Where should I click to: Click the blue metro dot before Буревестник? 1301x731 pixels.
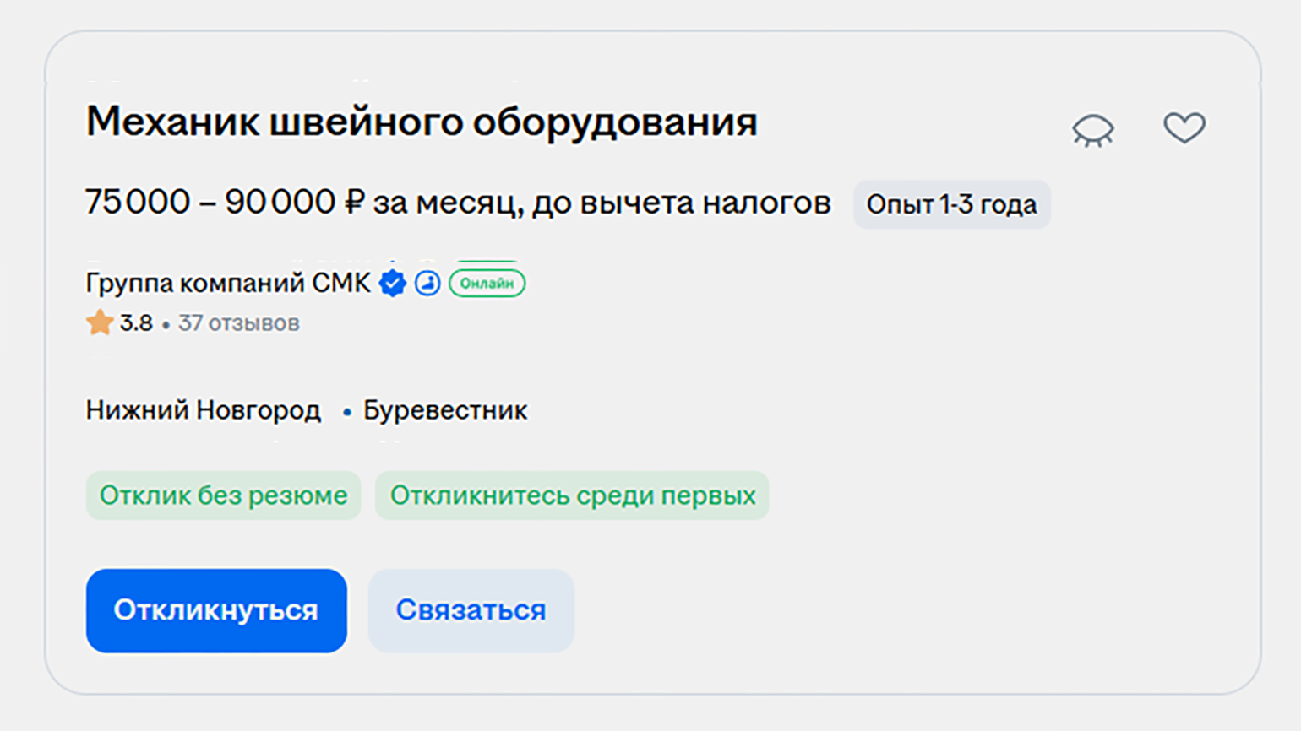pyautogui.click(x=347, y=412)
